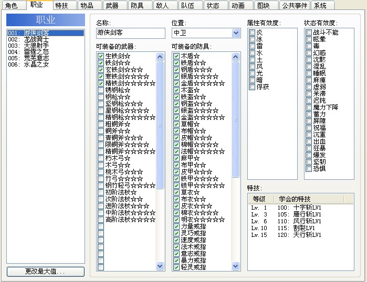This screenshot has width=367, height=282.
Task: Select skill row Lv. 15 天行斩LV1
Action: tap(300, 235)
